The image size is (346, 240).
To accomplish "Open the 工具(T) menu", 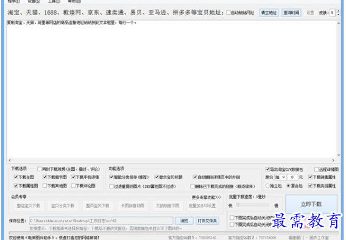I will pos(54,1).
